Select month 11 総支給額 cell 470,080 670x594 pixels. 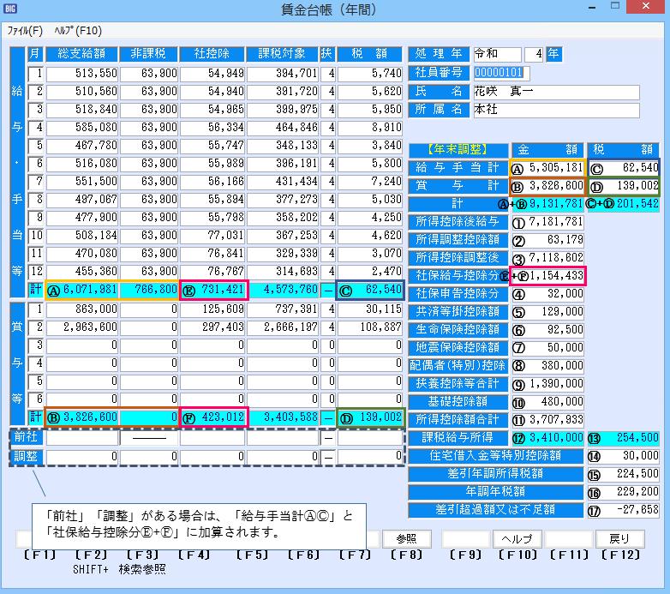pos(82,253)
